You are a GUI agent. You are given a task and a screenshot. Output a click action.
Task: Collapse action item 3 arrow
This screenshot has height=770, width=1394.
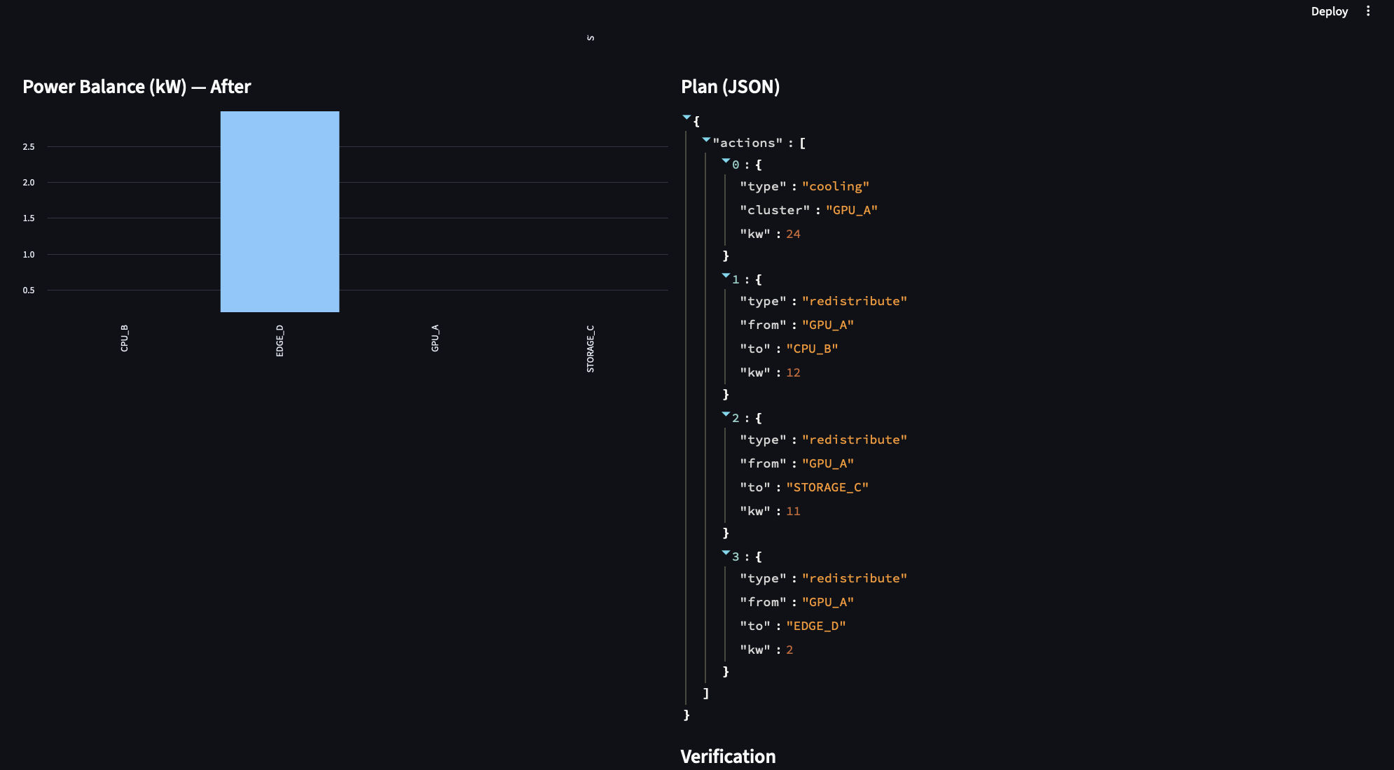(x=726, y=554)
